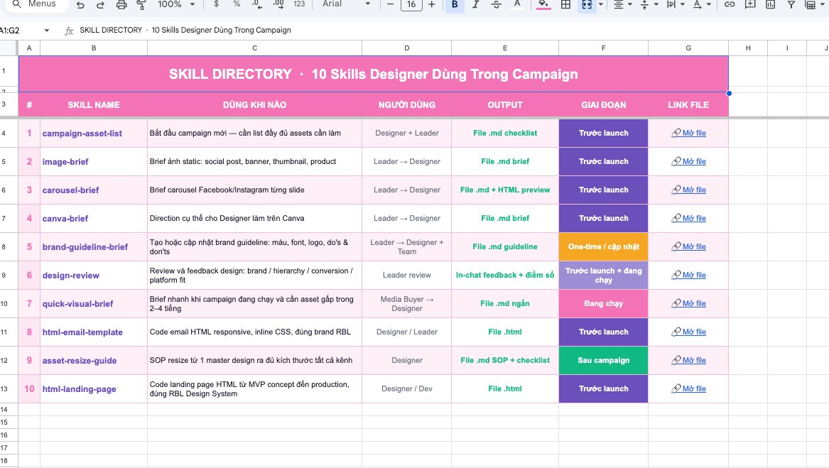The image size is (829, 468).
Task: Click Increase decimal places icon
Action: 278,4
